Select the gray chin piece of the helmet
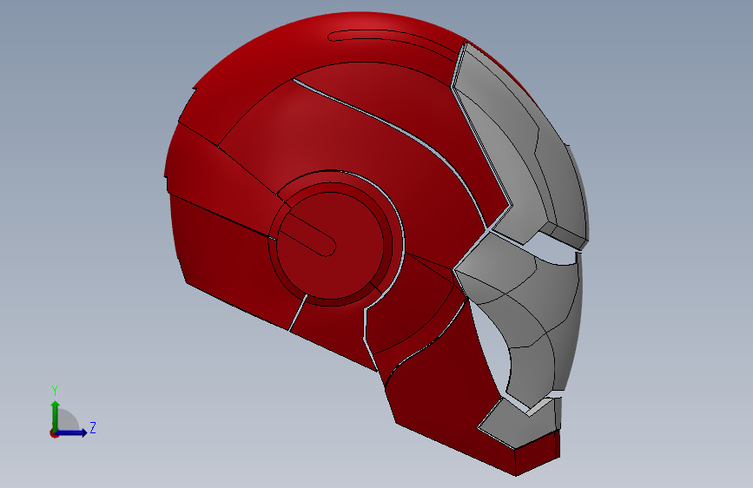Screen dimensions: 753x488 click(x=521, y=423)
